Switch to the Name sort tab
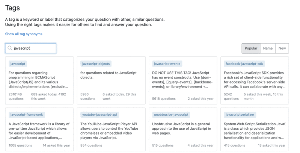300x153 pixels. coord(268,48)
